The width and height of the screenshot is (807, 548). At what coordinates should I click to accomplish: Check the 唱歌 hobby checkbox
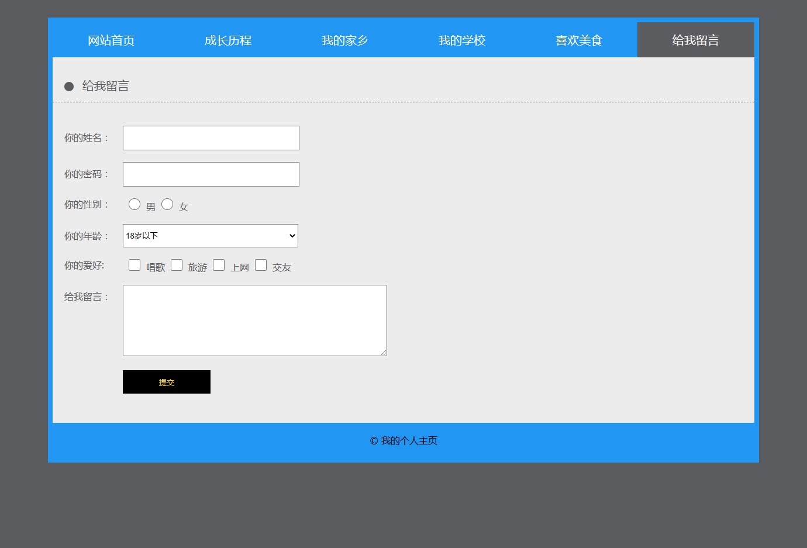[x=134, y=265]
